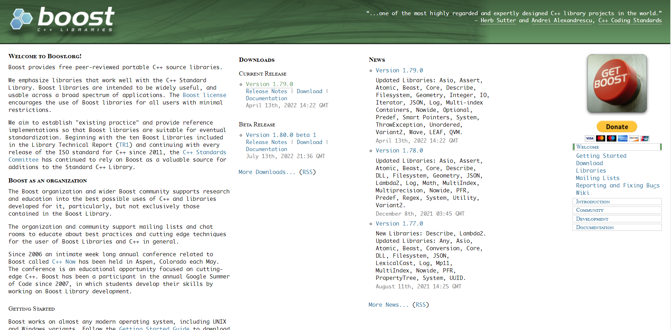Click the Welcome to Boost.org! heading

(45, 56)
